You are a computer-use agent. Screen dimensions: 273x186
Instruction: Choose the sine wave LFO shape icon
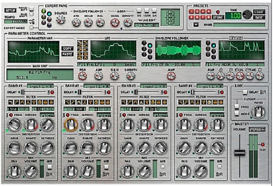(x=80, y=42)
